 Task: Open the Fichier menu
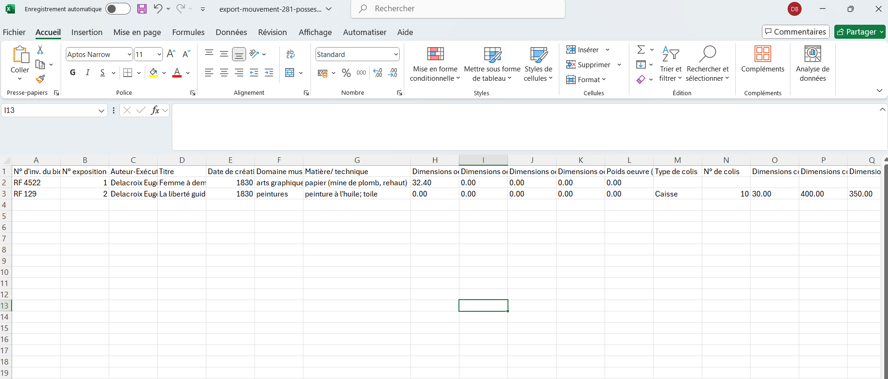coord(14,32)
